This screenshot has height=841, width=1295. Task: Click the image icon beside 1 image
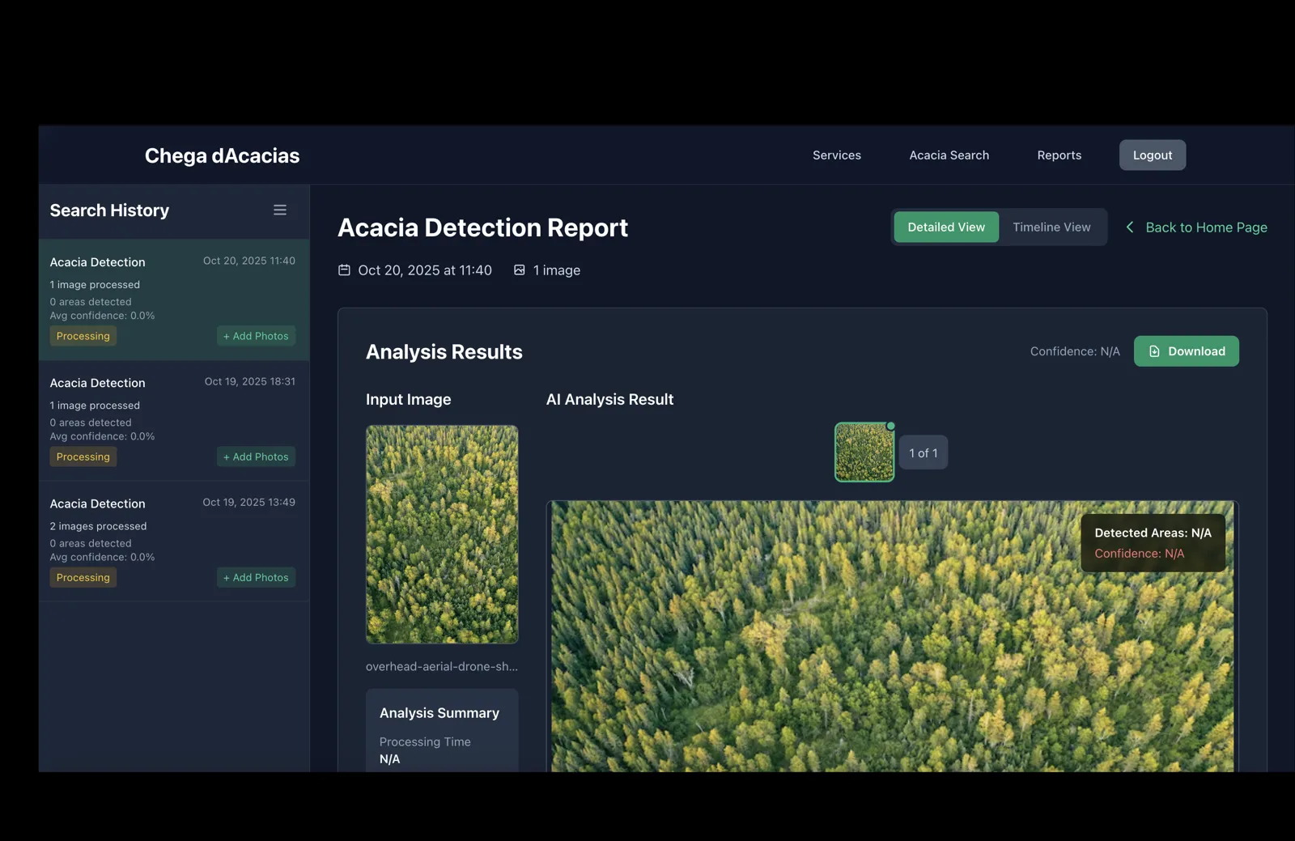[x=520, y=270]
